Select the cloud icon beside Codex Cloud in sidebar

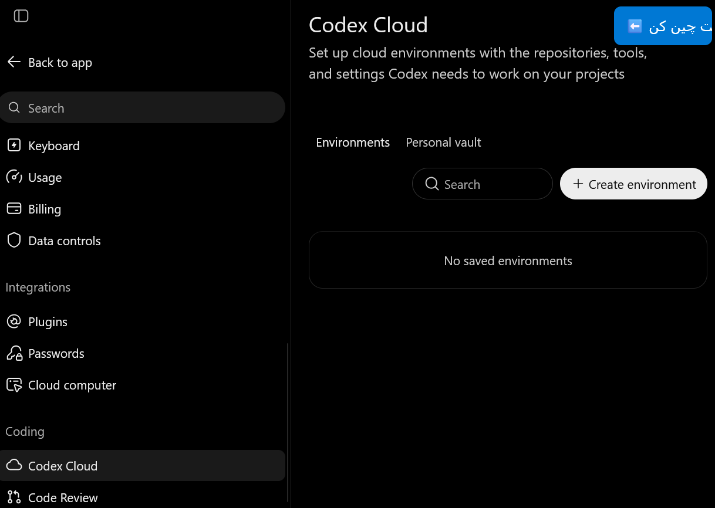14,465
